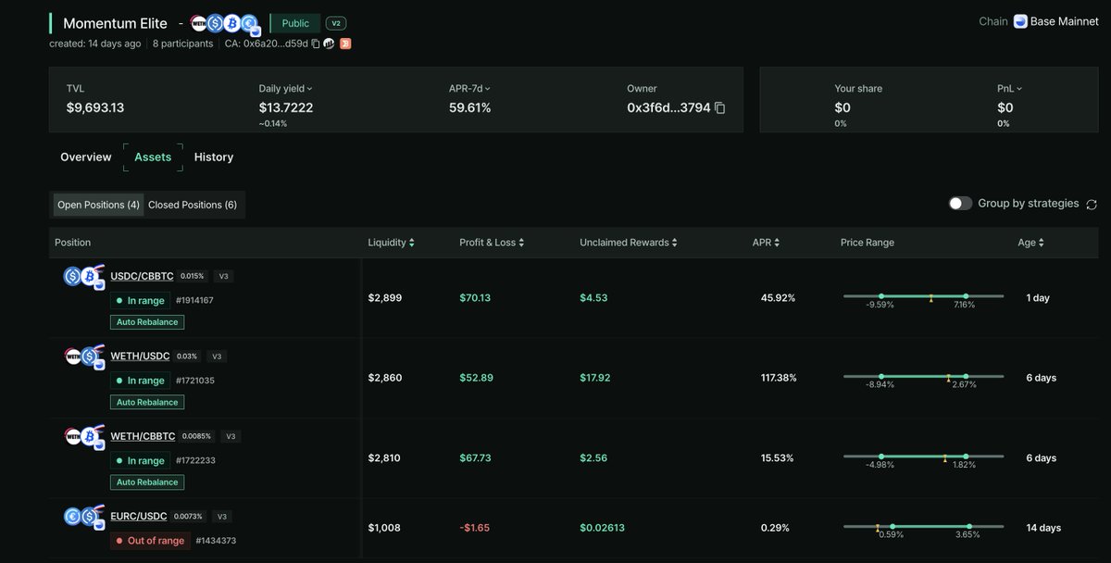
Task: Click In range status on WETH/CBBTC row
Action: click(140, 460)
